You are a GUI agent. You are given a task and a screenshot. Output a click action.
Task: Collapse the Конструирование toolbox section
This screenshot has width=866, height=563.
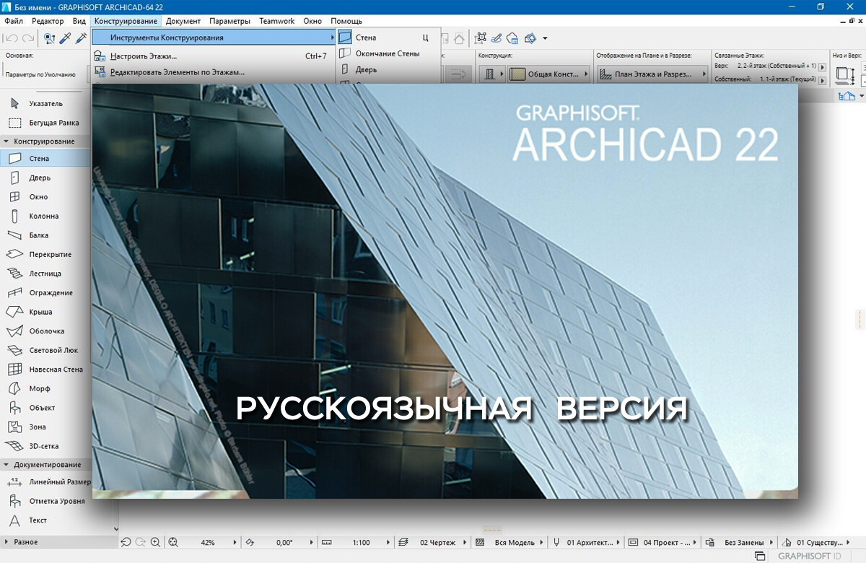[x=43, y=141]
